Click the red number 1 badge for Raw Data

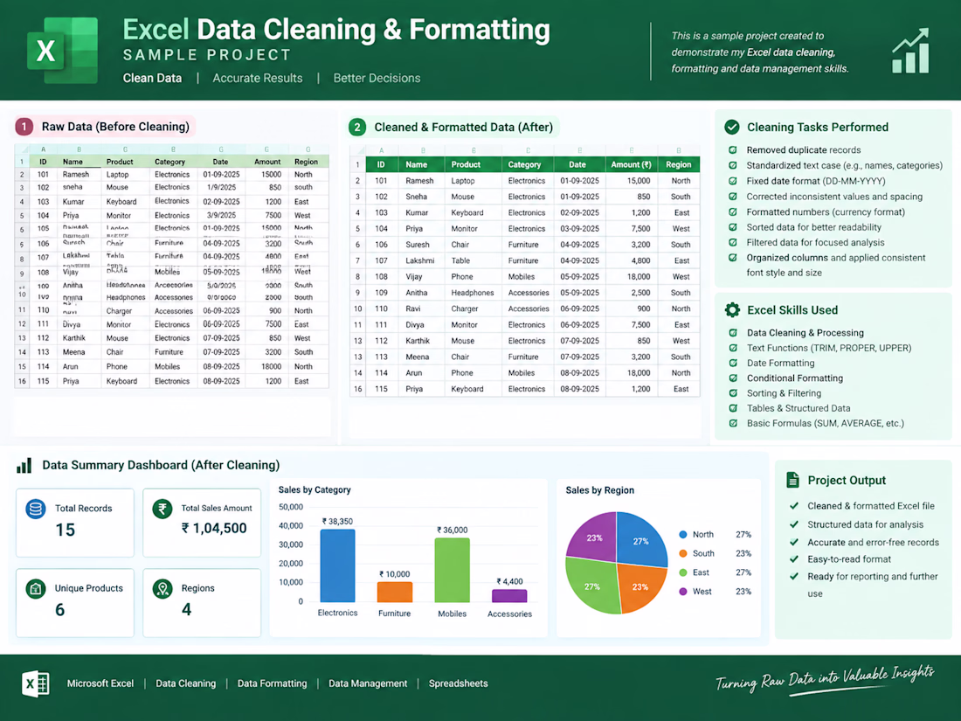(24, 127)
